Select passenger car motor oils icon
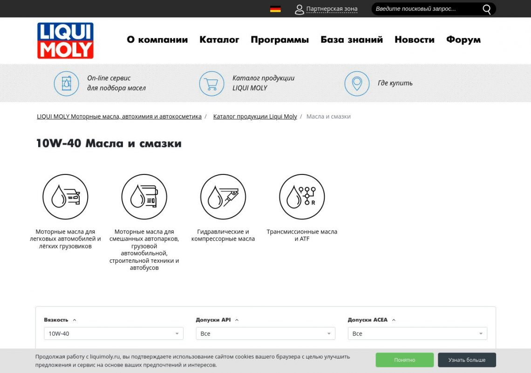The width and height of the screenshot is (531, 373). point(65,197)
